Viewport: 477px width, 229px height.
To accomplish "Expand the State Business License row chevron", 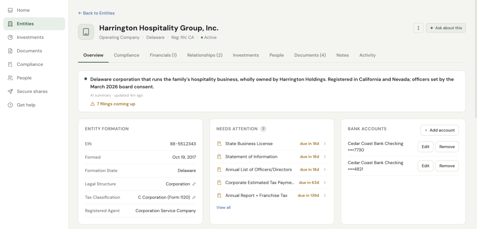I will coord(325,144).
